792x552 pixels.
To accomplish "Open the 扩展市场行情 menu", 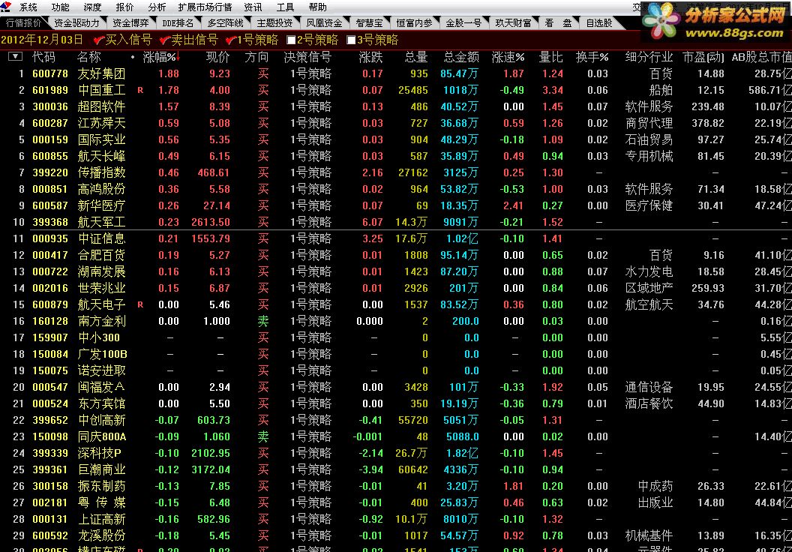I will [205, 7].
